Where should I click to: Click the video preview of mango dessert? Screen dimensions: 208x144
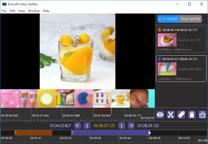pos(78,51)
